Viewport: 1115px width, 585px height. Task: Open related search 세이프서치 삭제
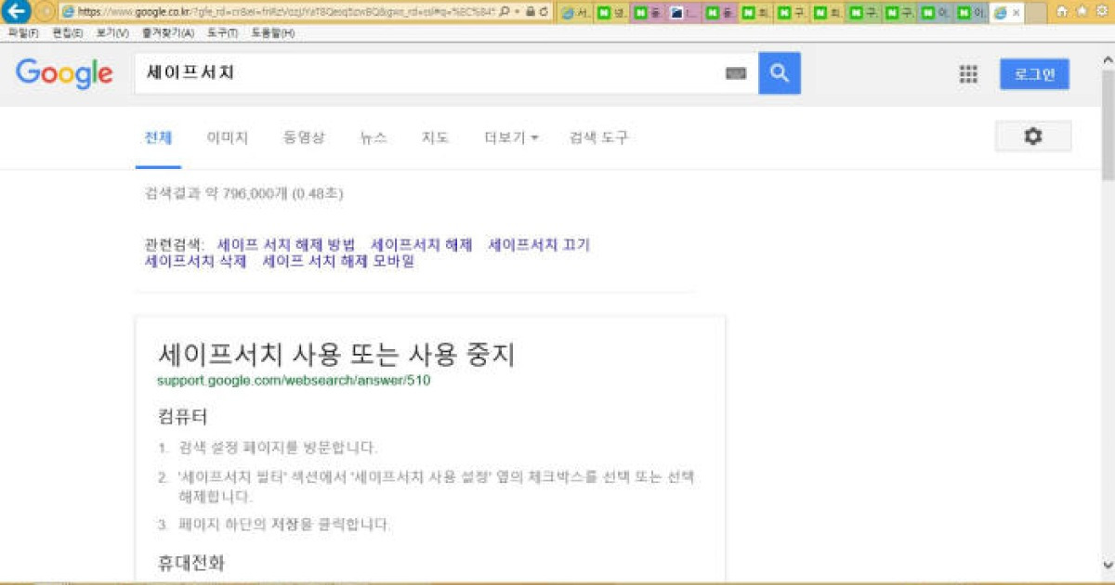[196, 262]
